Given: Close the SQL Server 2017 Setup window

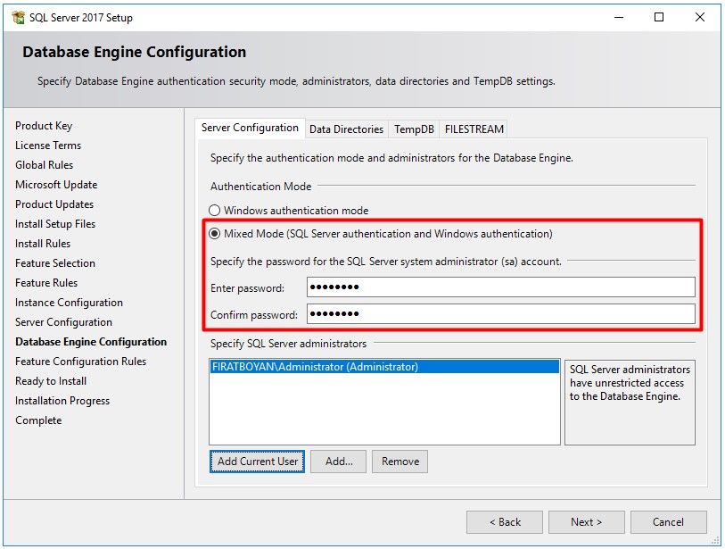Looking at the screenshot, I should point(700,17).
